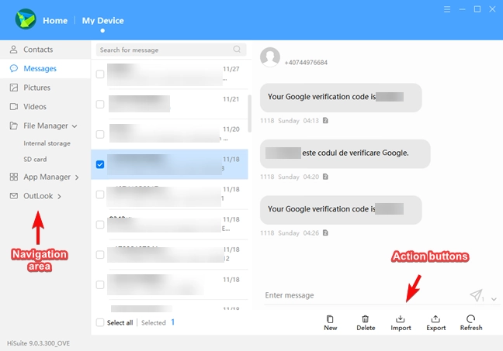Check the fifth message checkbox below selected
This screenshot has width=503, height=351.
click(x=100, y=194)
